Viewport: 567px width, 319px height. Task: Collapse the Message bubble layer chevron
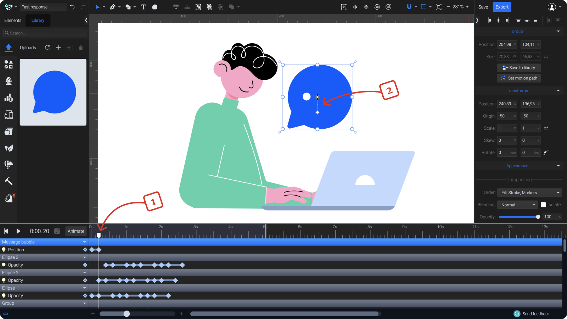84,242
